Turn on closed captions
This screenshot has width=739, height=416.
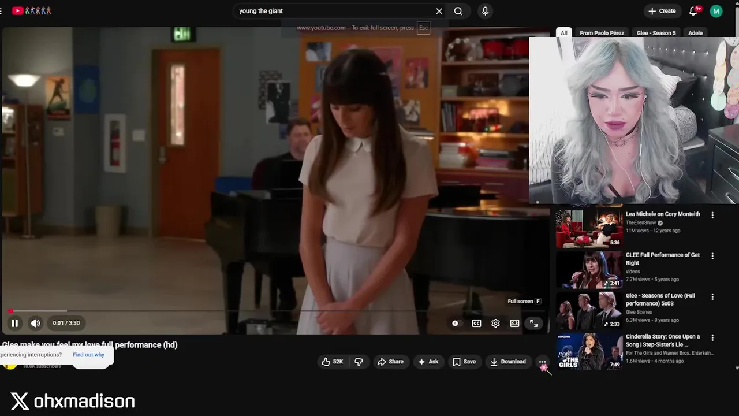point(476,324)
